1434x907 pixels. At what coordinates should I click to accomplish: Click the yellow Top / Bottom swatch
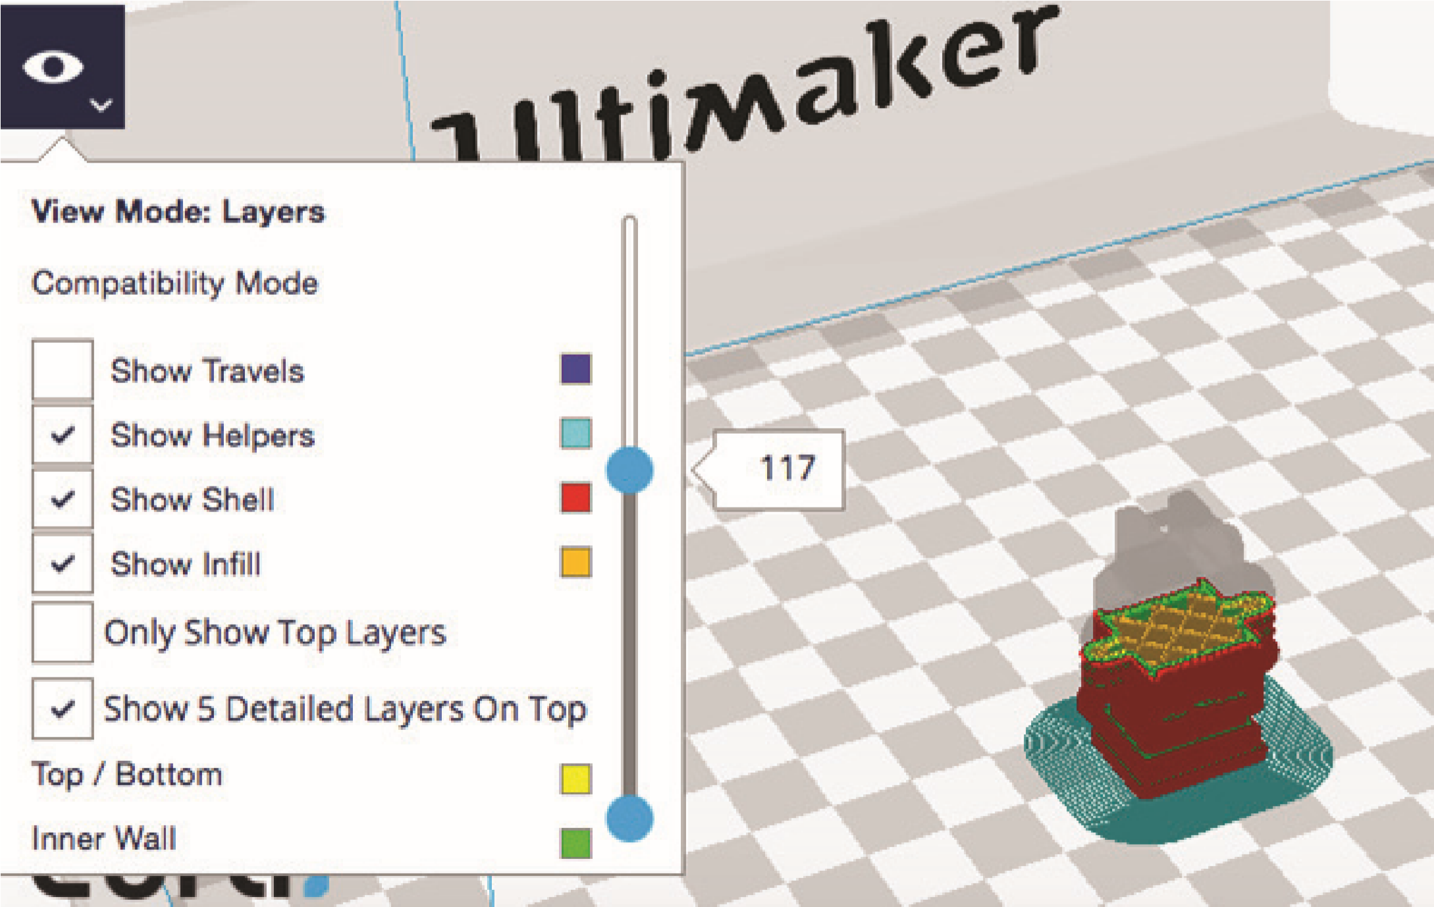click(x=575, y=779)
